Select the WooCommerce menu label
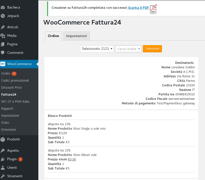The height and width of the screenshot is (180, 205). pos(19,64)
